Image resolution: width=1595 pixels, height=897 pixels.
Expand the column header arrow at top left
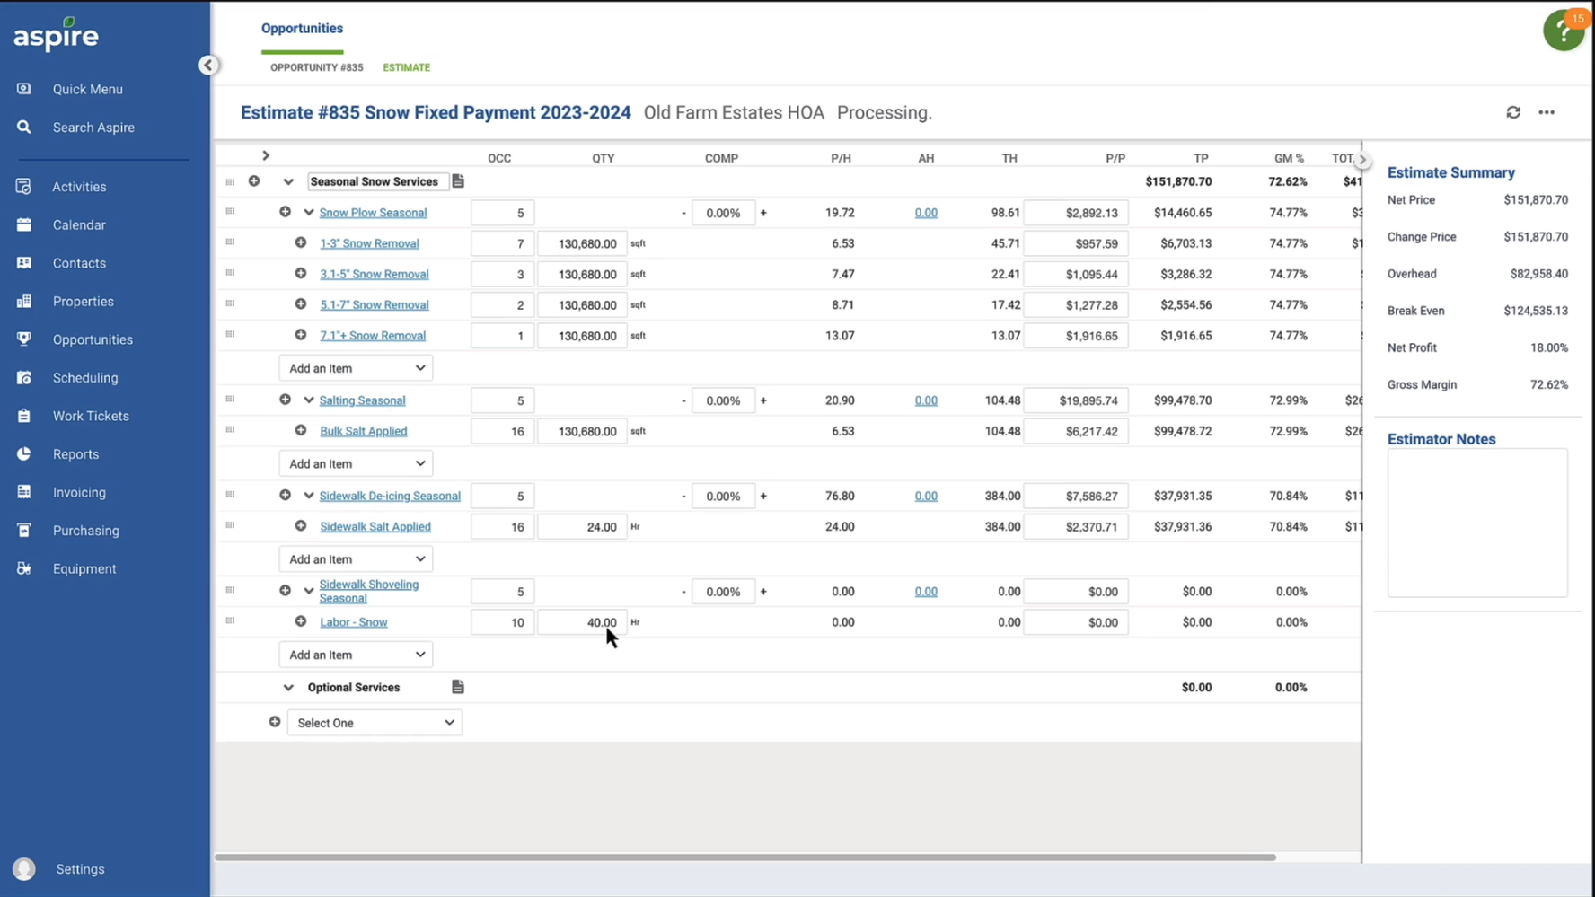[x=266, y=156]
